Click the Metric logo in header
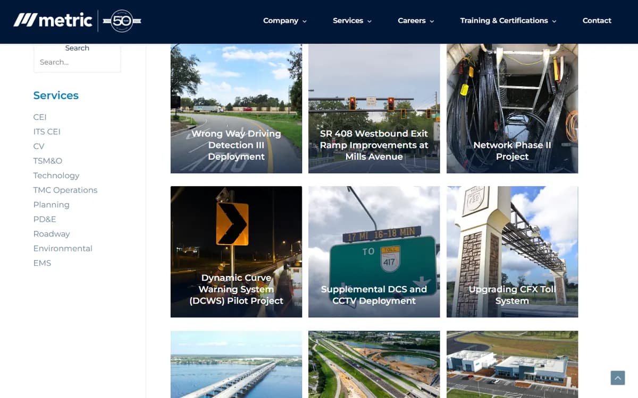This screenshot has height=398, width=638. (53, 21)
